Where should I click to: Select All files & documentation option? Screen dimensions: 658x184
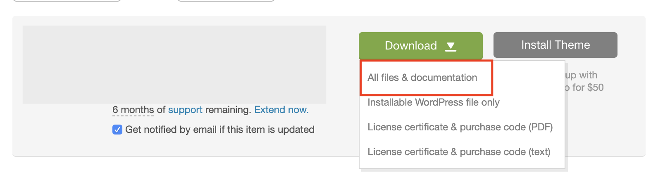422,78
